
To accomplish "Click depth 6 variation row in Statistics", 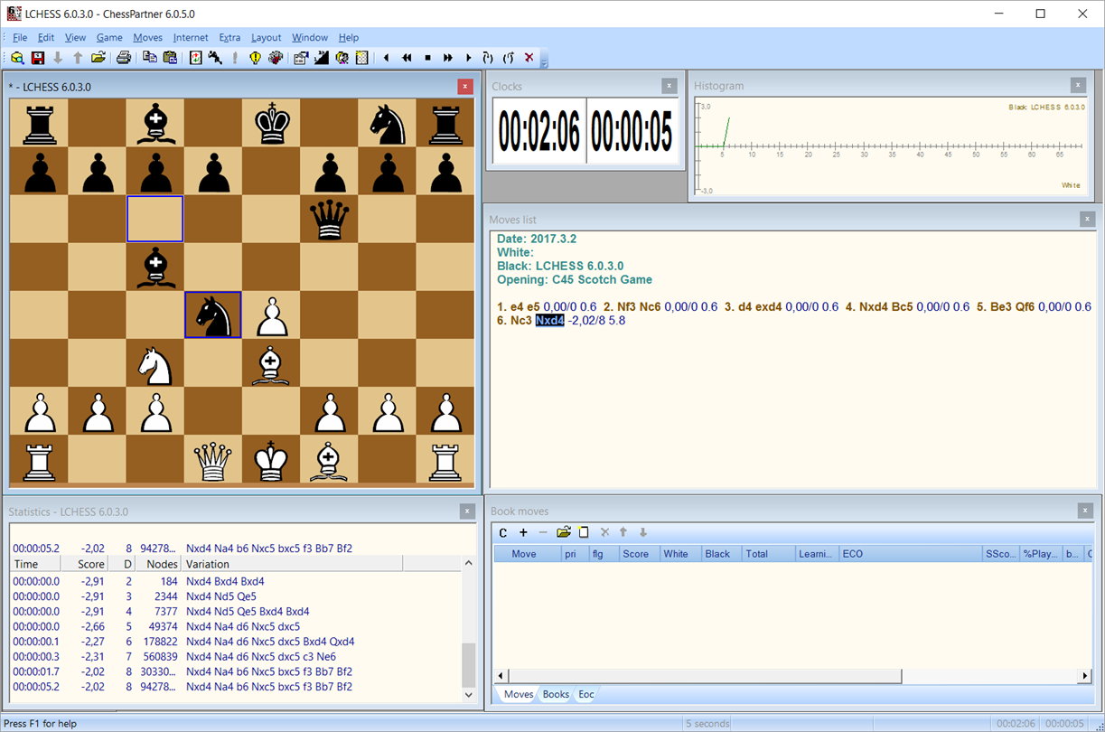I will point(237,642).
